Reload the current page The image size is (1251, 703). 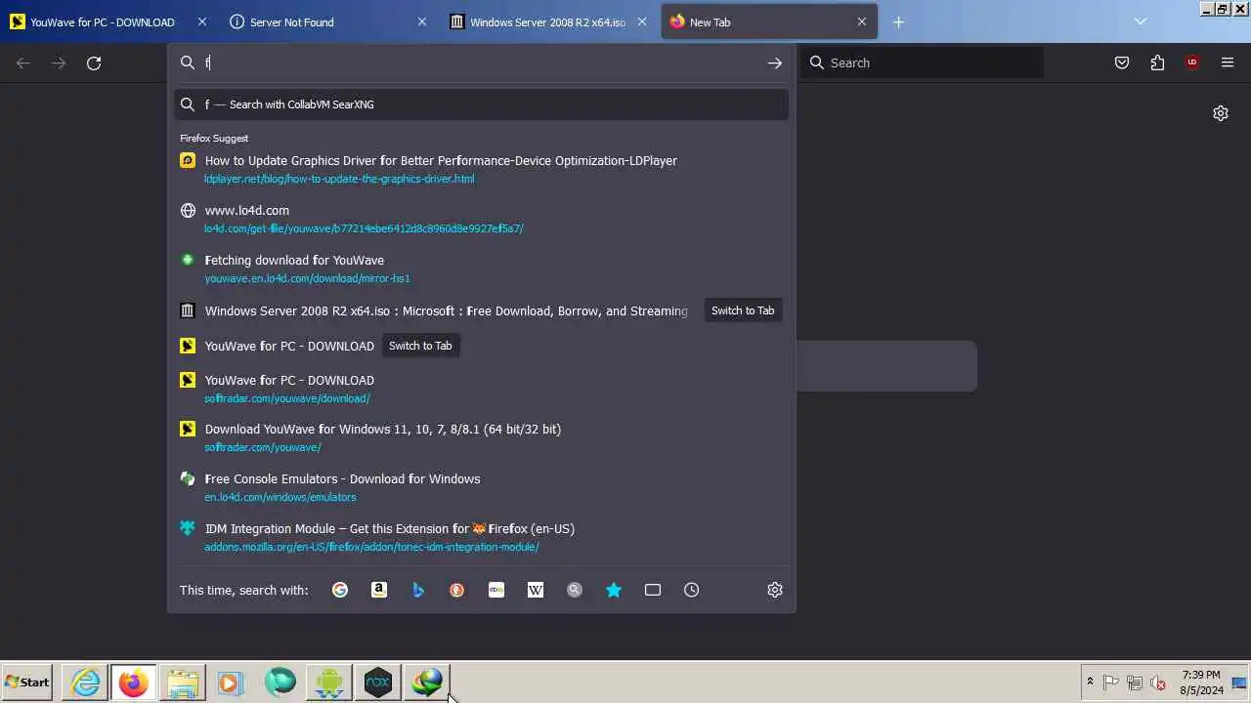[94, 62]
